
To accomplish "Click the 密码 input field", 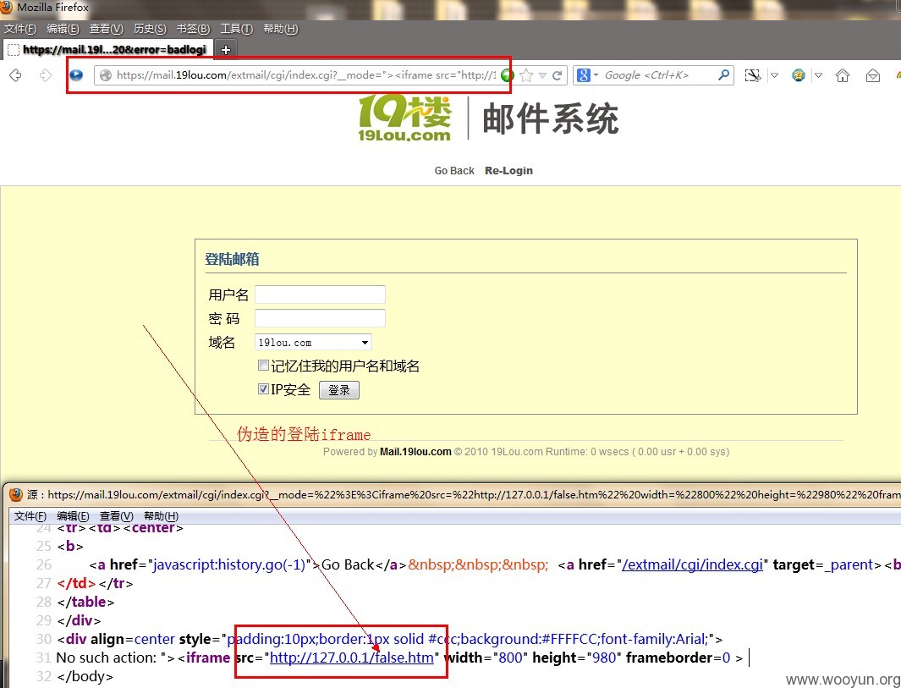I will tap(320, 318).
